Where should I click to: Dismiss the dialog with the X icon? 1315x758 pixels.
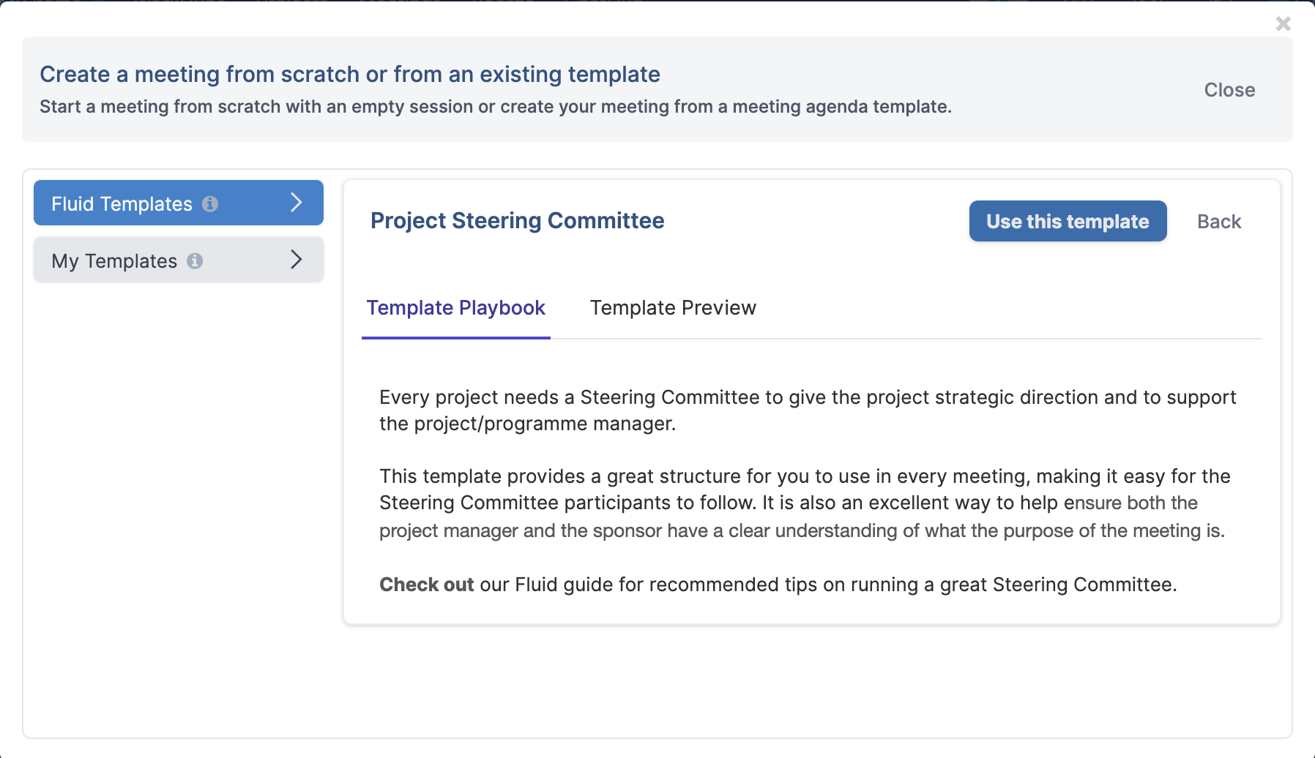pos(1283,24)
